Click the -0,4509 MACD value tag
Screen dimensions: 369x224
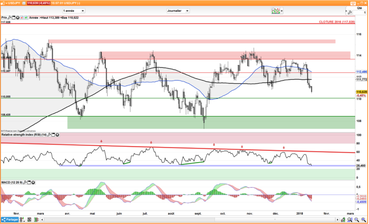pyautogui.click(x=361, y=202)
